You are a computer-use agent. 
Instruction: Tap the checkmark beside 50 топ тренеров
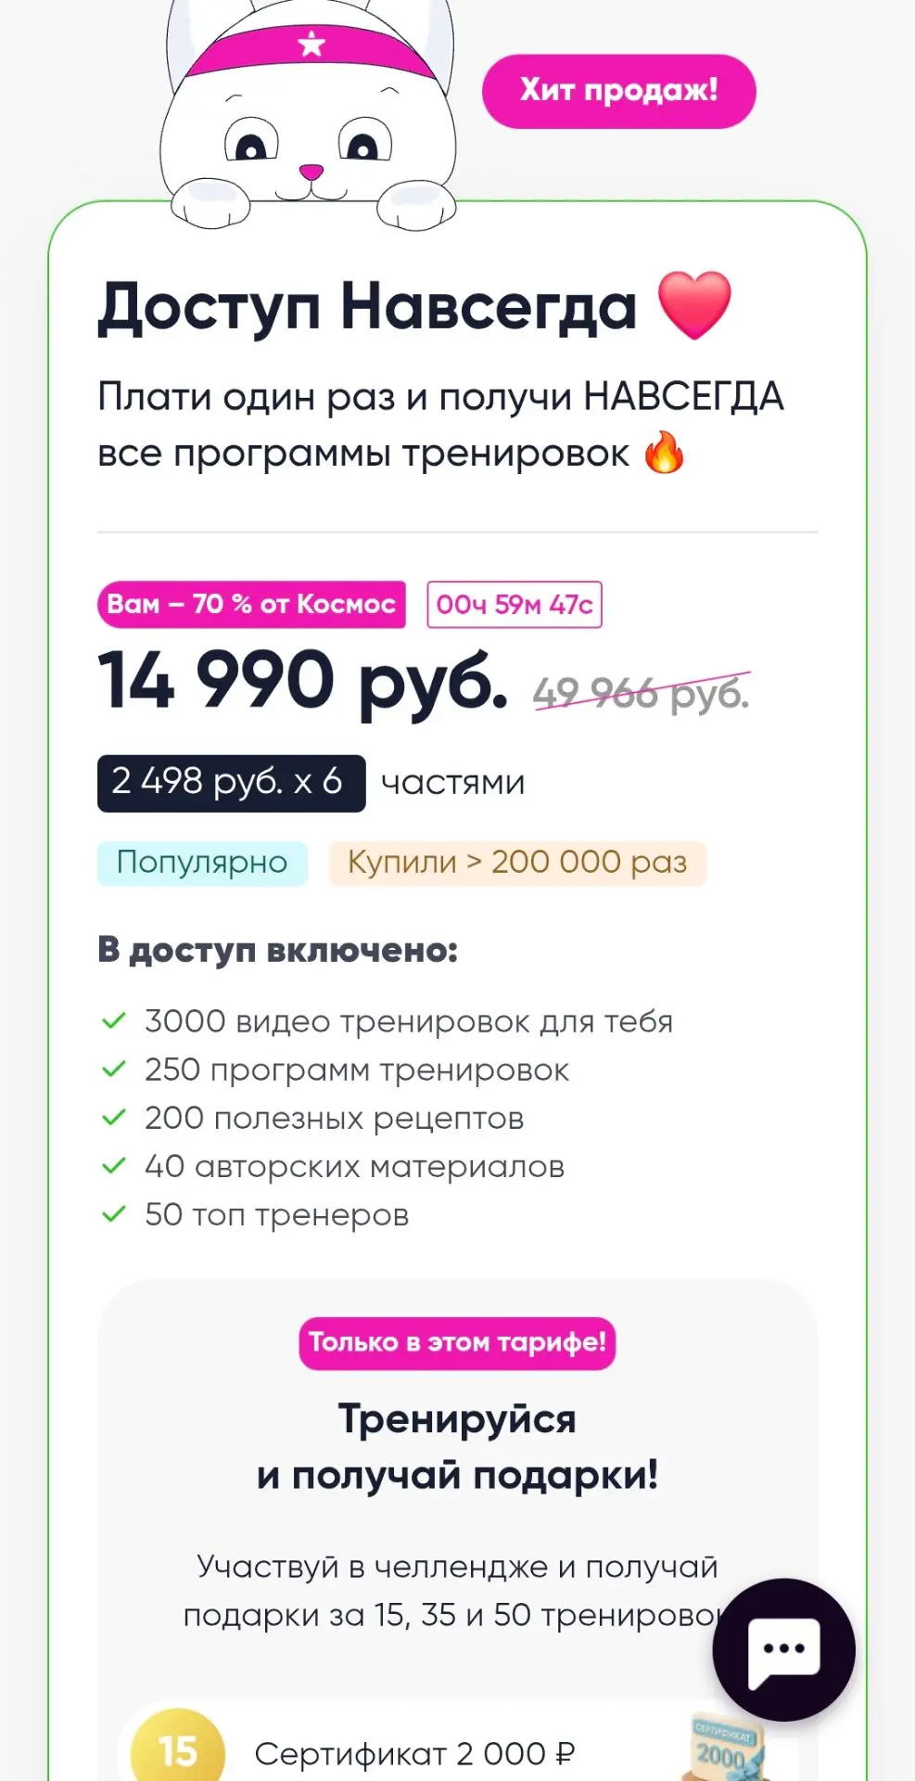(113, 1214)
